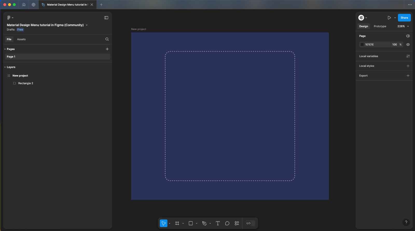Select the Text tool

click(x=218, y=223)
